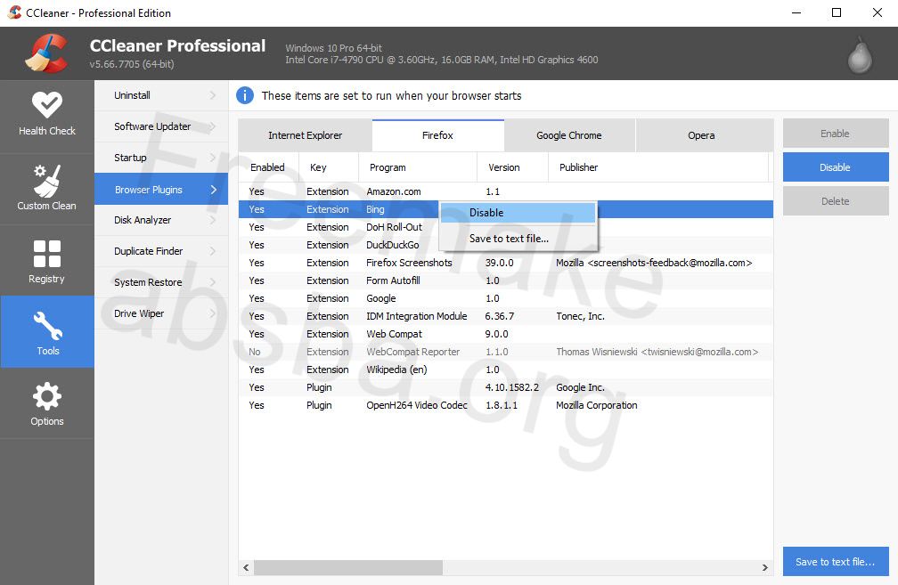The height and width of the screenshot is (585, 898).
Task: Click the chevron next to Drive Wiper
Action: (x=213, y=313)
